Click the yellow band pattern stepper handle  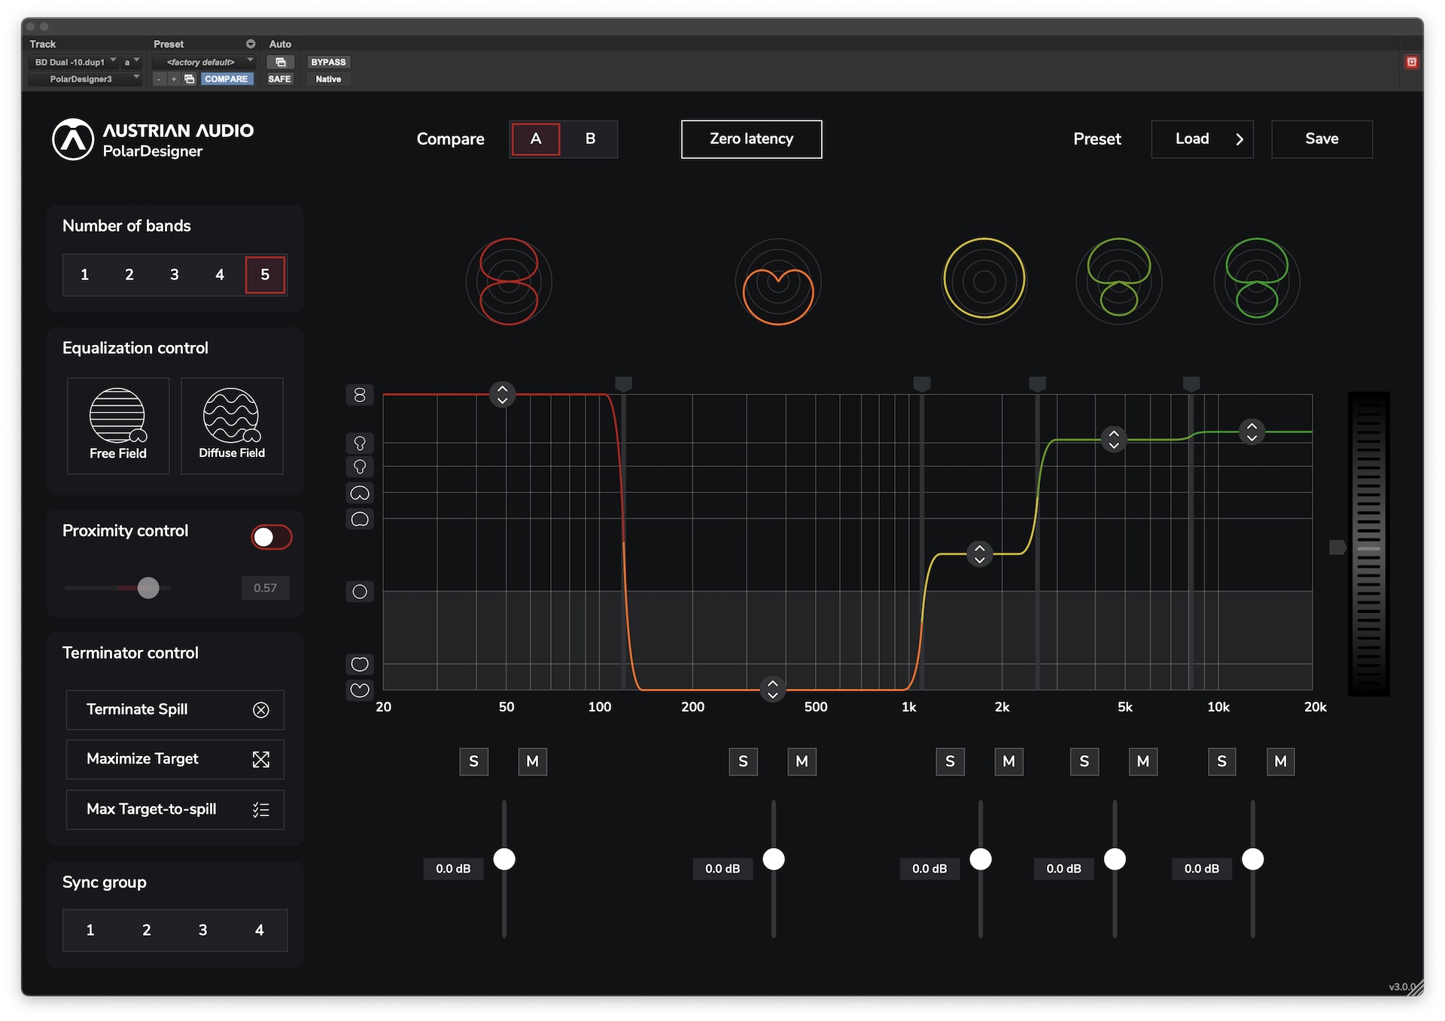point(979,553)
